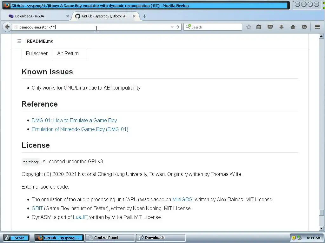Switch to Downloads taskbar window
Viewport: 325px width, 243px height.
161,238
